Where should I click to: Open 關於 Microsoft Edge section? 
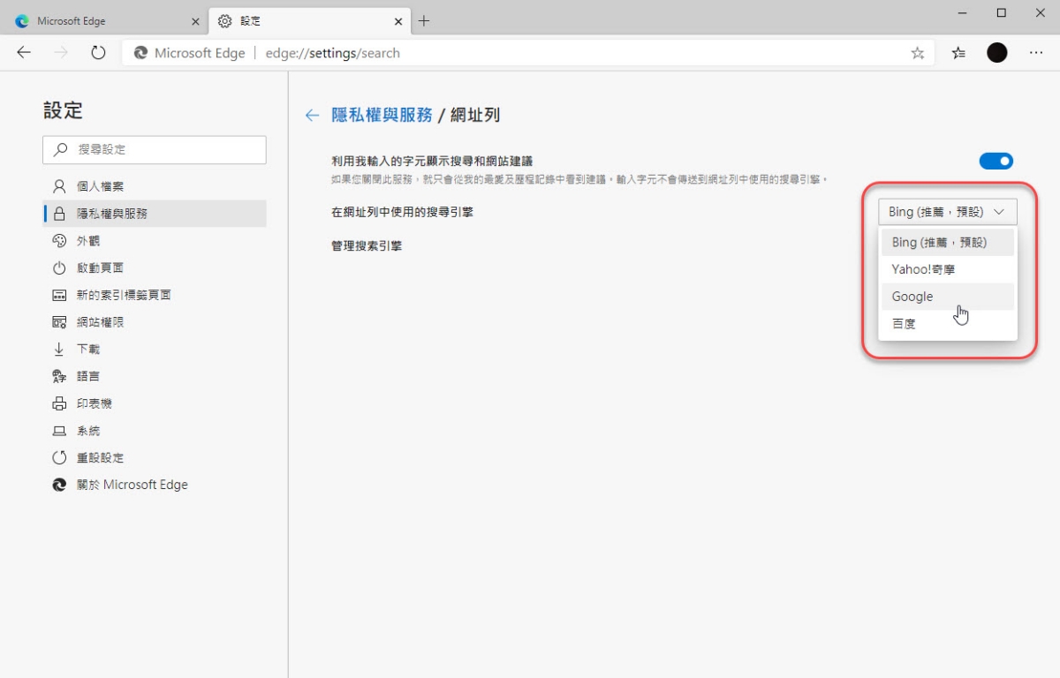pyautogui.click(x=155, y=485)
